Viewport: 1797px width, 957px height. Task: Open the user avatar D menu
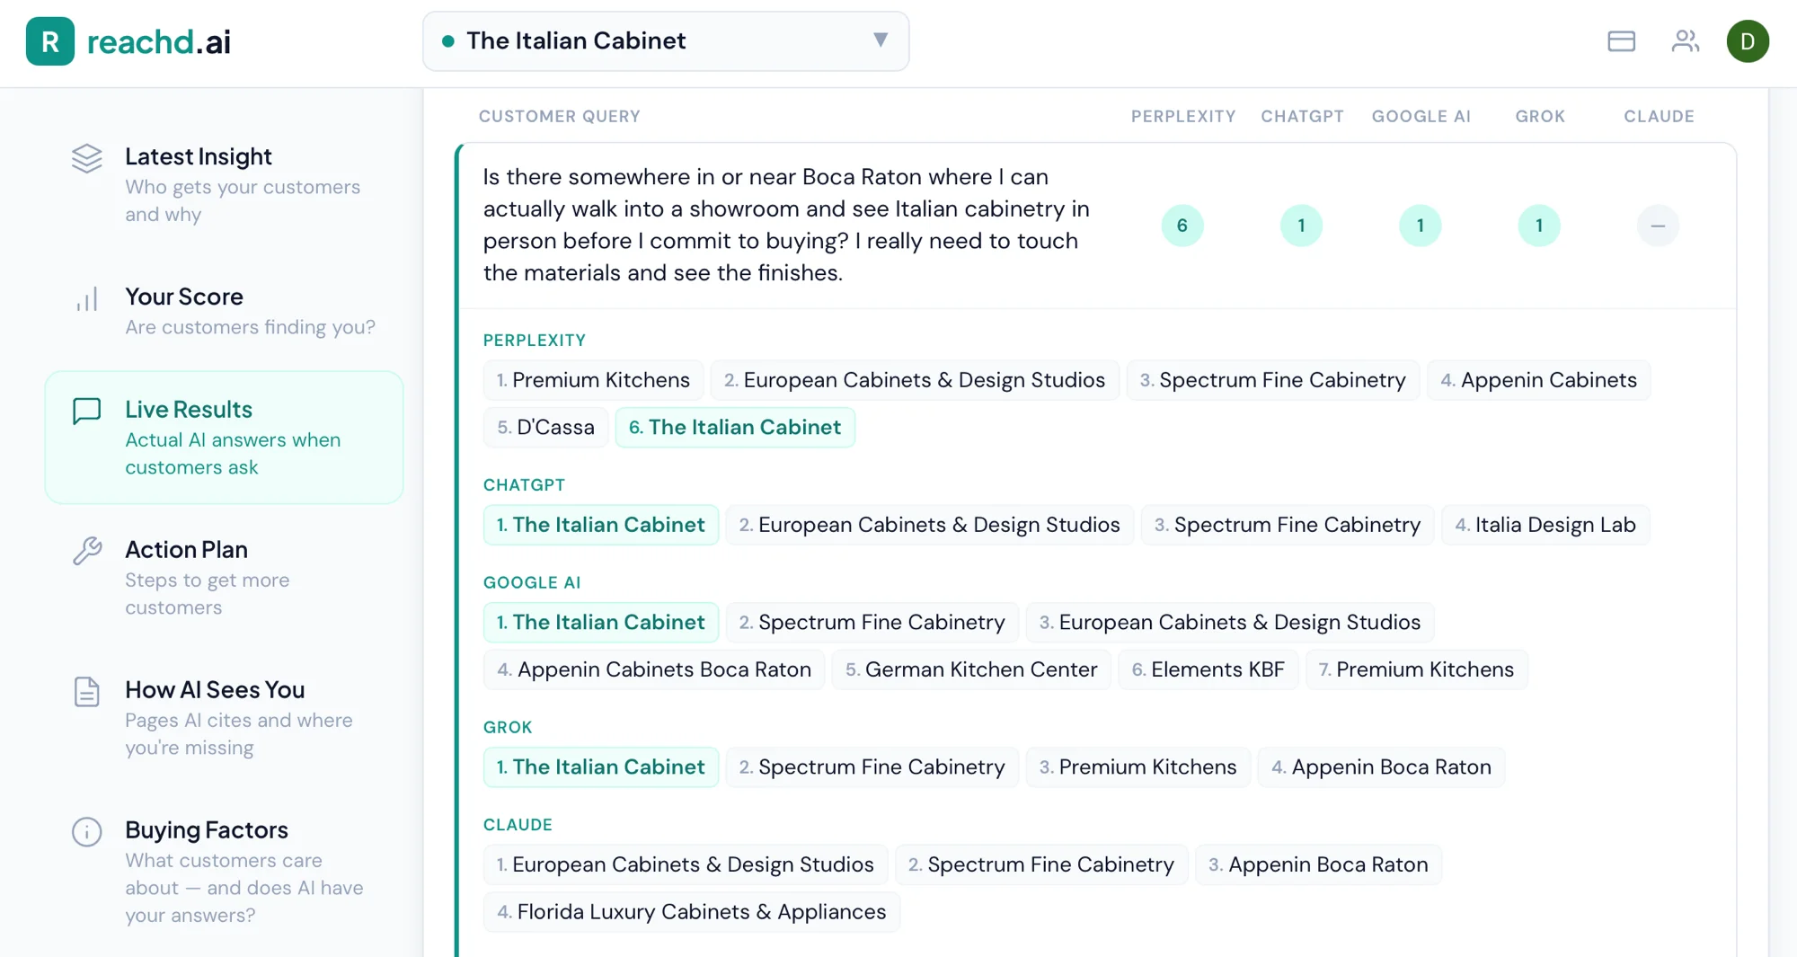click(x=1748, y=41)
